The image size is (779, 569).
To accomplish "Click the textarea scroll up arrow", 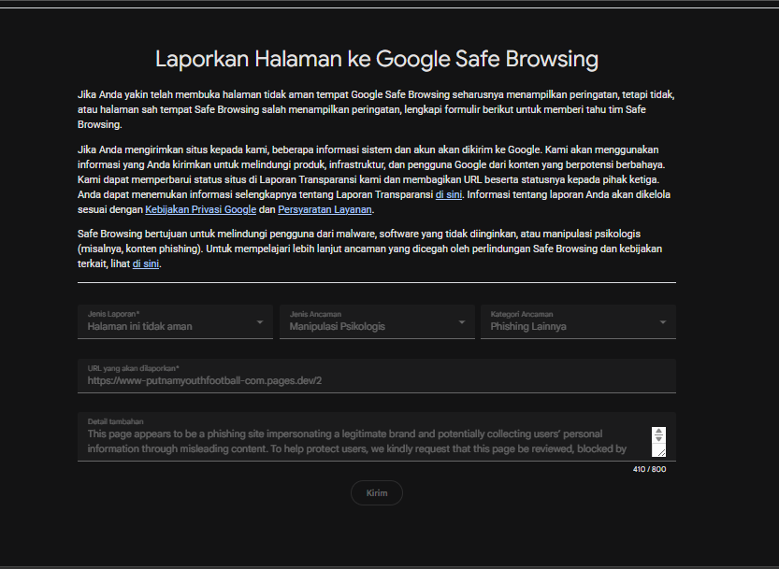I will click(658, 431).
